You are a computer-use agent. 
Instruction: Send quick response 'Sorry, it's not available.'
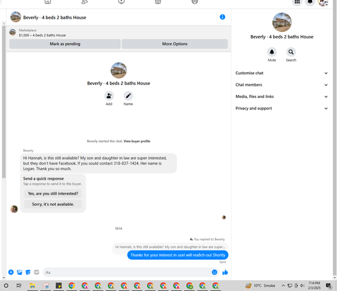(53, 204)
